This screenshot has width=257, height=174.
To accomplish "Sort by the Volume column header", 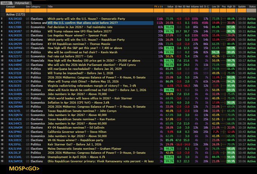I will 195,6.
